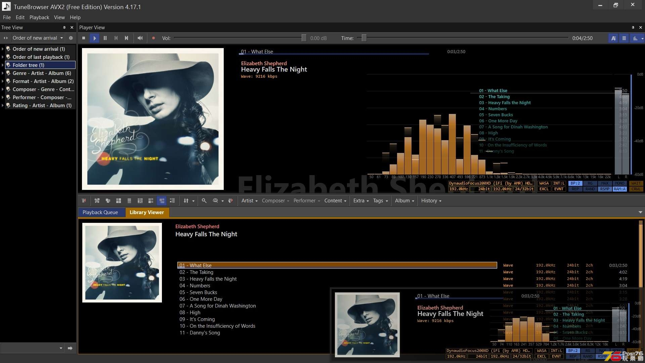Click the EXCL exclusive mode button

coord(544,189)
